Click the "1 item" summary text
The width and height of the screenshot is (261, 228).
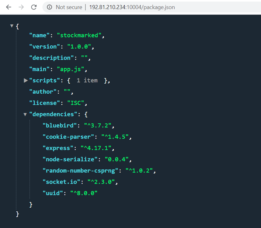(87, 80)
